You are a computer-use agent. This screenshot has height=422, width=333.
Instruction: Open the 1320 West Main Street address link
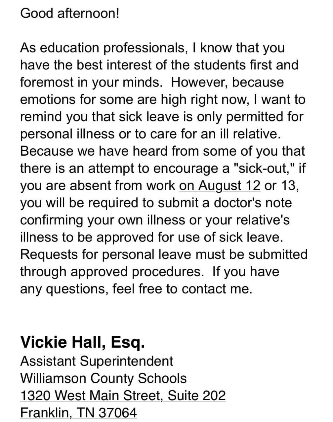[x=123, y=395]
